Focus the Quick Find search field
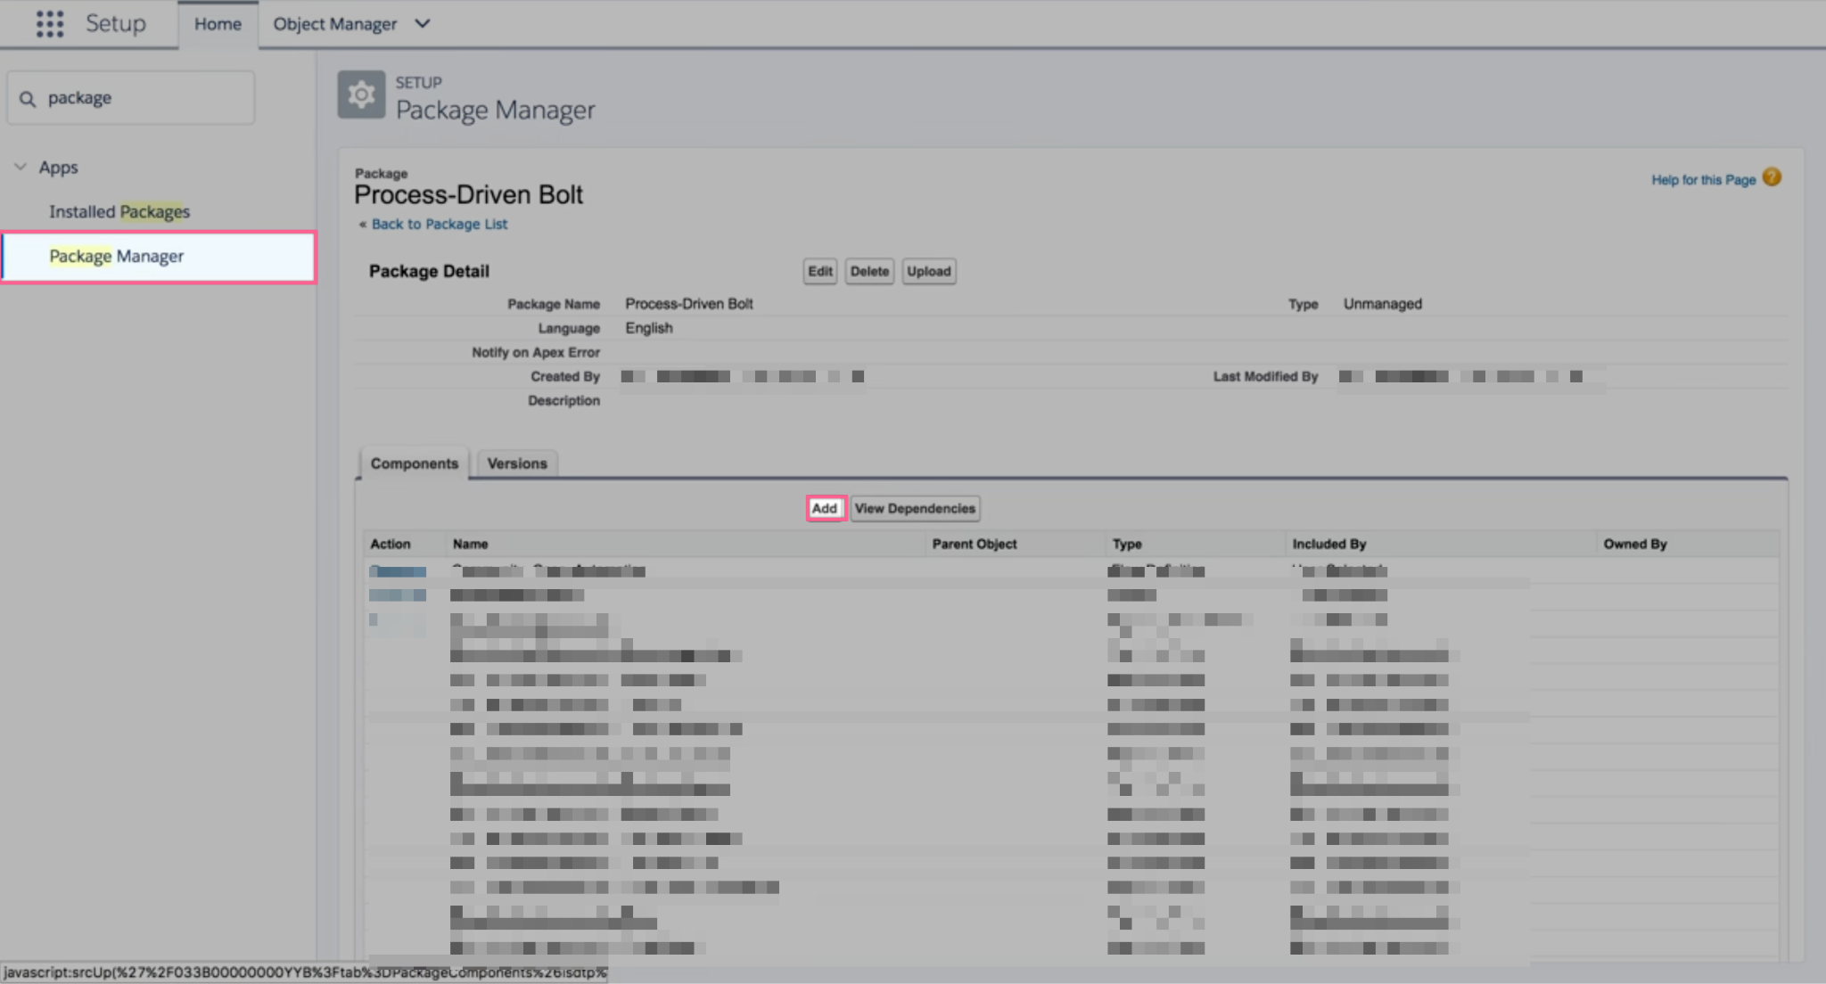The width and height of the screenshot is (1826, 984). [131, 98]
